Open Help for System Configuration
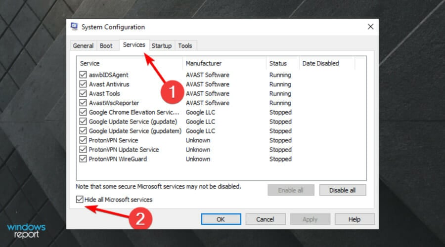445x247 pixels. tap(355, 219)
